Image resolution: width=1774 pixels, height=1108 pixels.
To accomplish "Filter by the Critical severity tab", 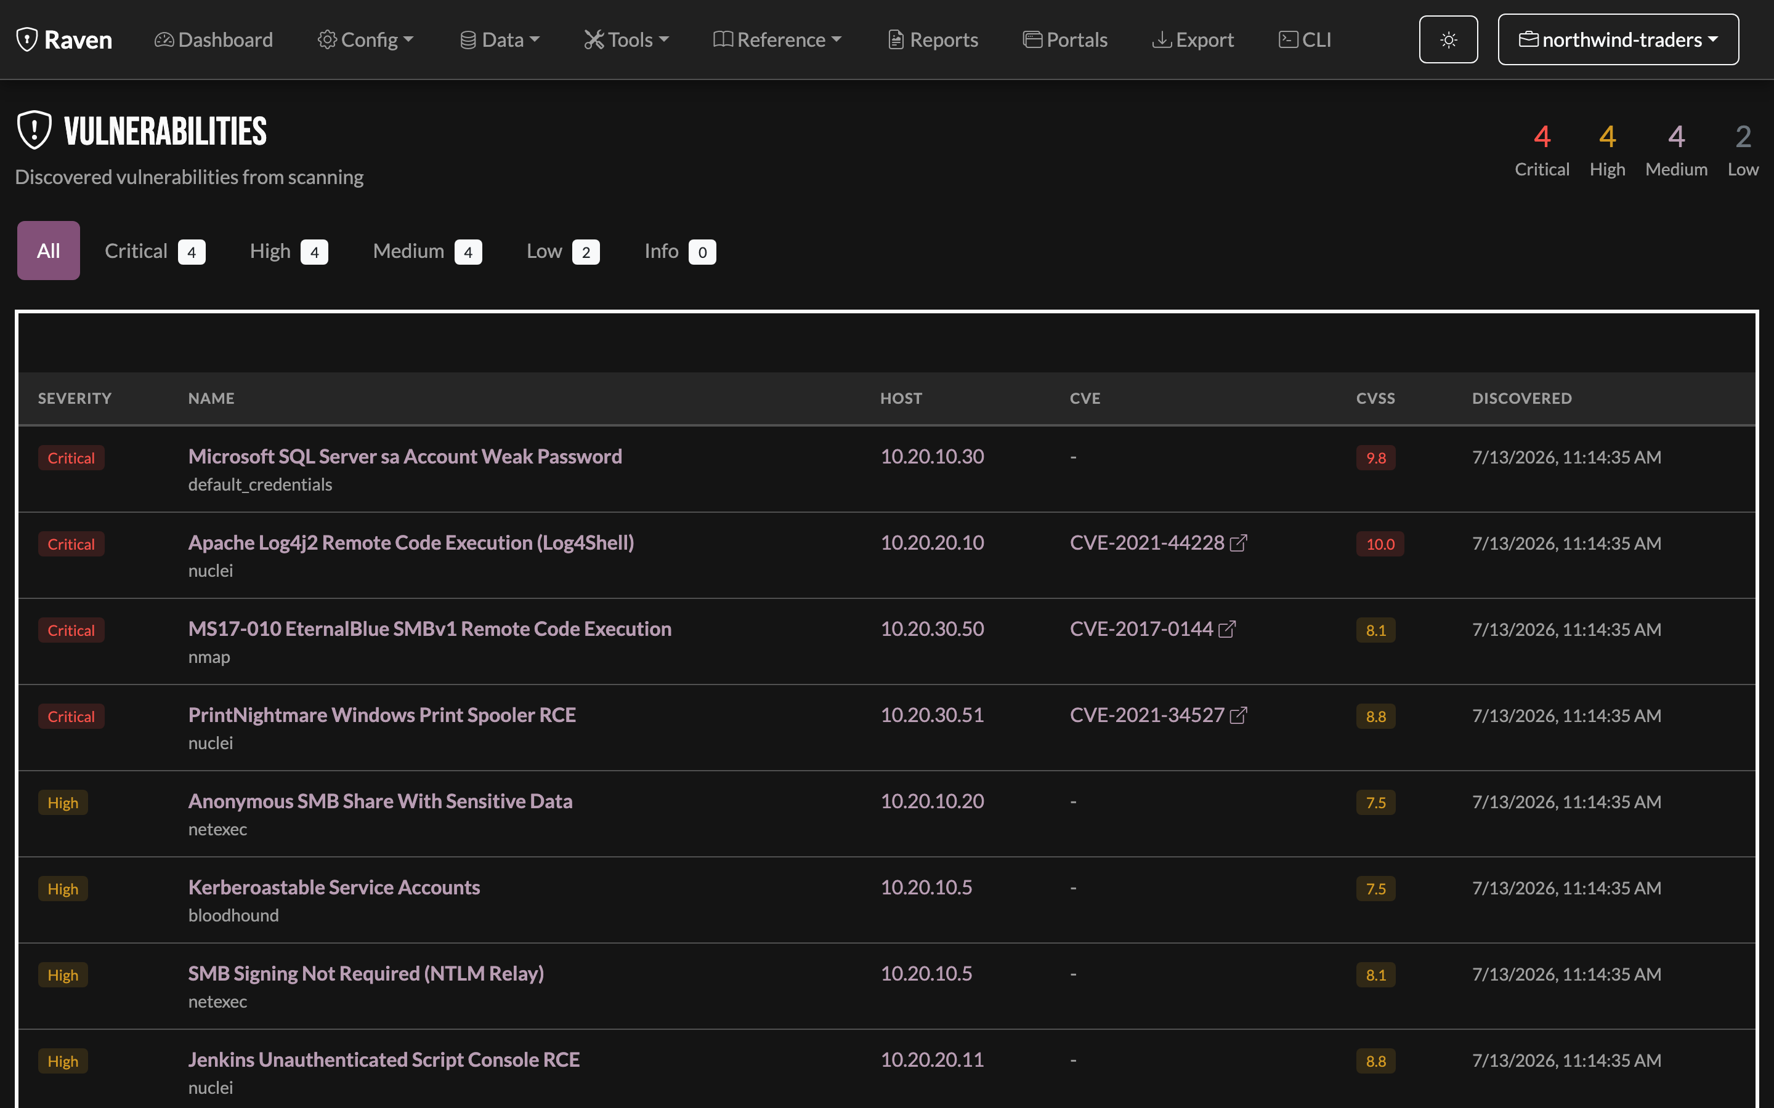I will [x=155, y=251].
